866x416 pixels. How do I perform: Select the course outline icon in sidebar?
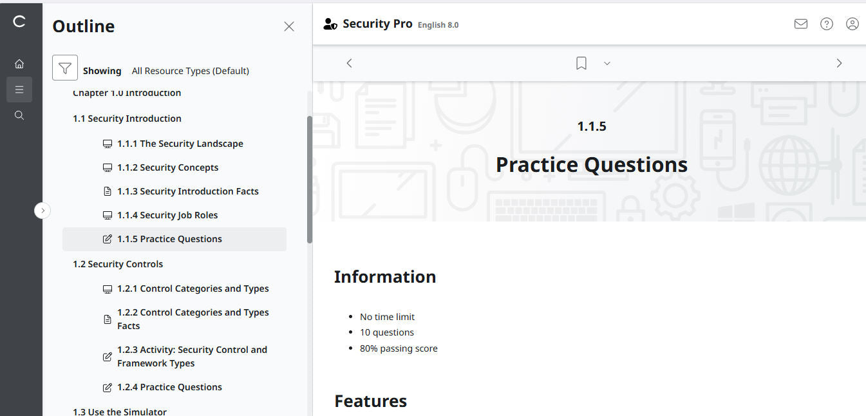[19, 89]
